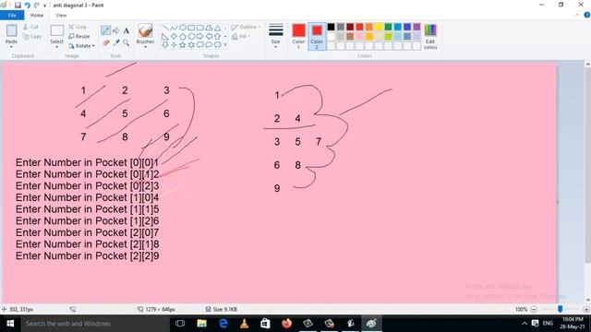Click the Save icon in the title bar

point(18,6)
